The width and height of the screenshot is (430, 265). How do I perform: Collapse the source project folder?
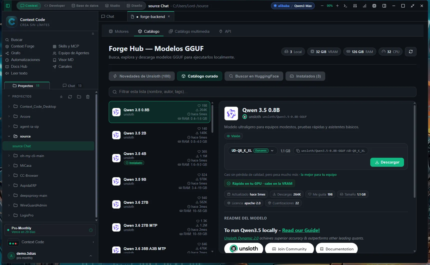(9, 136)
